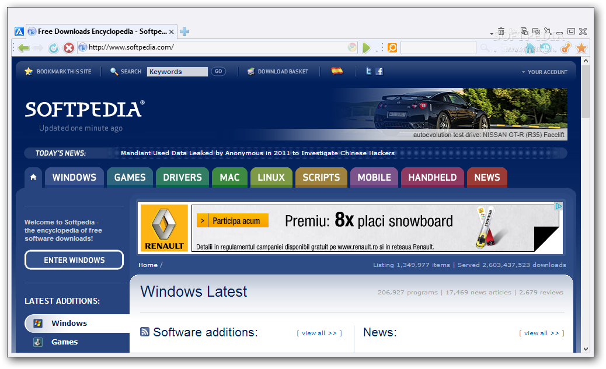
Task: Click the SOFTPEDIA logo
Action: [x=85, y=109]
